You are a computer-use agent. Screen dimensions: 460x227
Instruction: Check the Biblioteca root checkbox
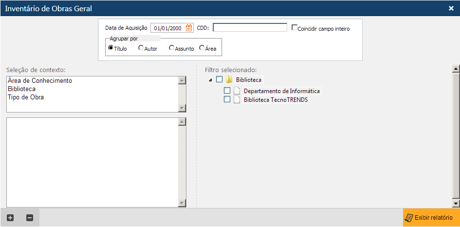click(x=219, y=79)
